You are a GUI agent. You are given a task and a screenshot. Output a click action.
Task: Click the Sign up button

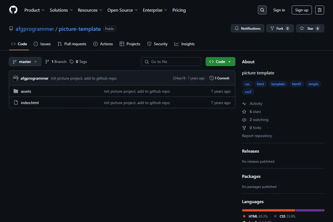click(302, 10)
